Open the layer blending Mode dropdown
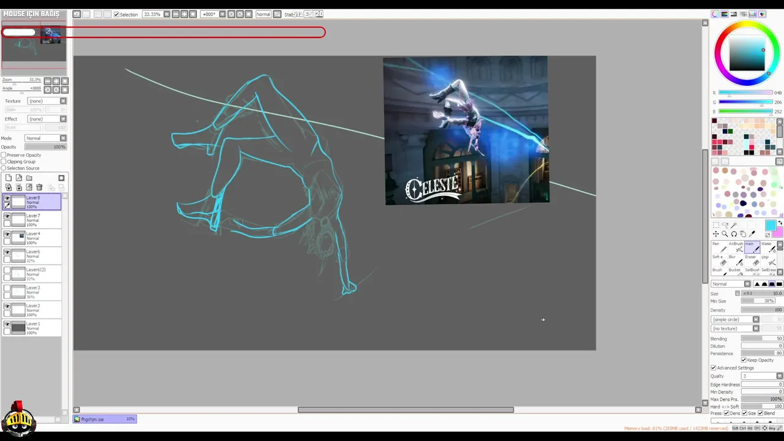Screen dimensions: 784x441 pos(45,138)
